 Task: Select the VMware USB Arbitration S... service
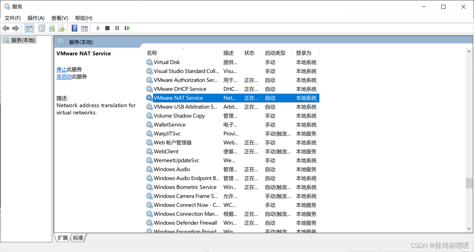232,107
